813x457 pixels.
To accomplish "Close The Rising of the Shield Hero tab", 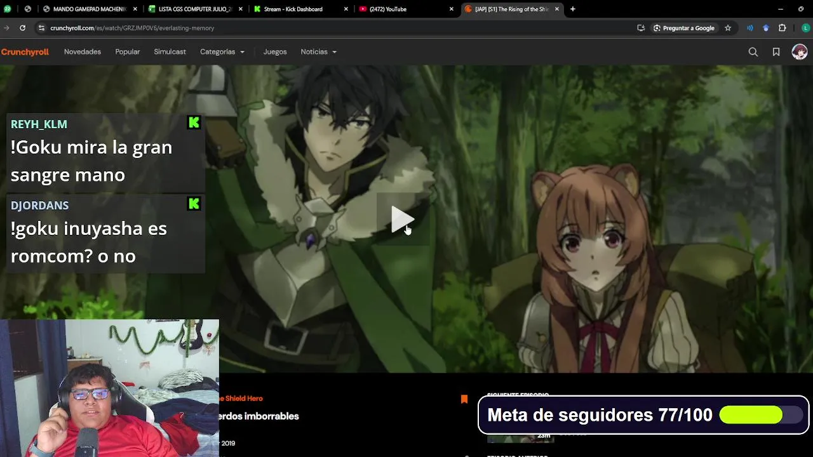I will [557, 9].
